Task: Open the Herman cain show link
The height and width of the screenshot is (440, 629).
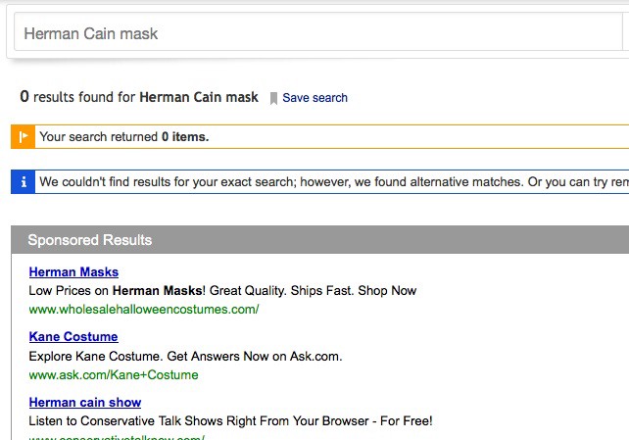Action: point(85,403)
